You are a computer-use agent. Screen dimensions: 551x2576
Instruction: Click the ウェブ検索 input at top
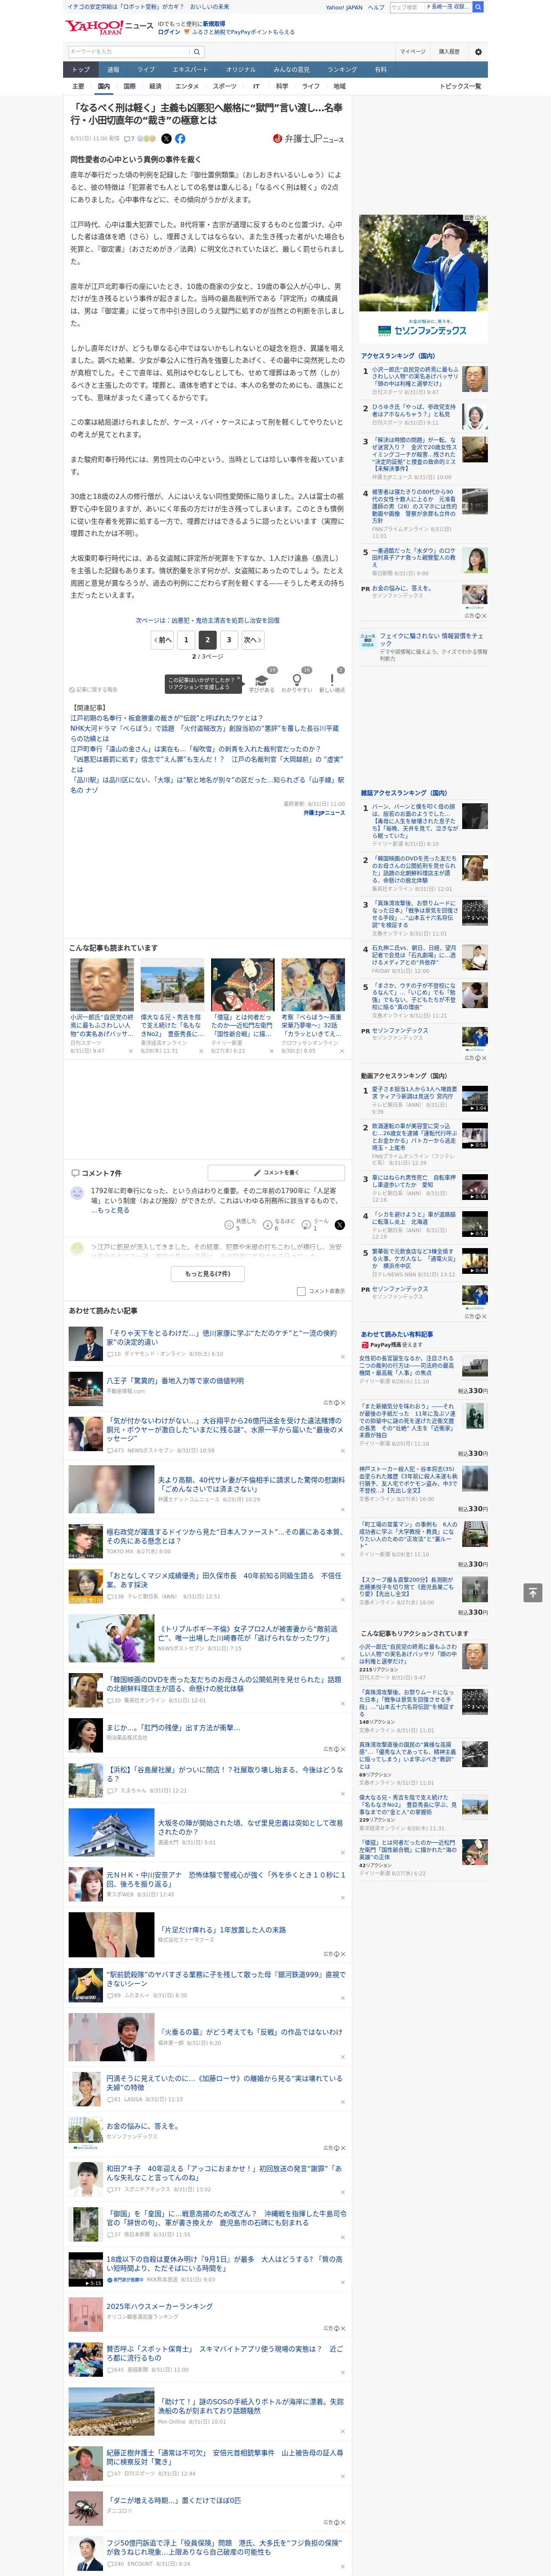tap(406, 7)
